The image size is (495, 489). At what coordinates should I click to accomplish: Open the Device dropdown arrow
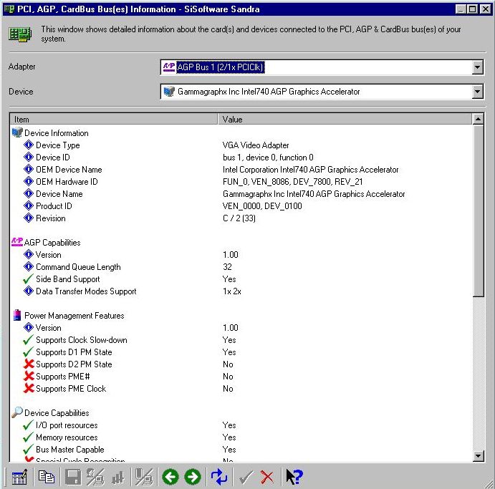(x=477, y=92)
